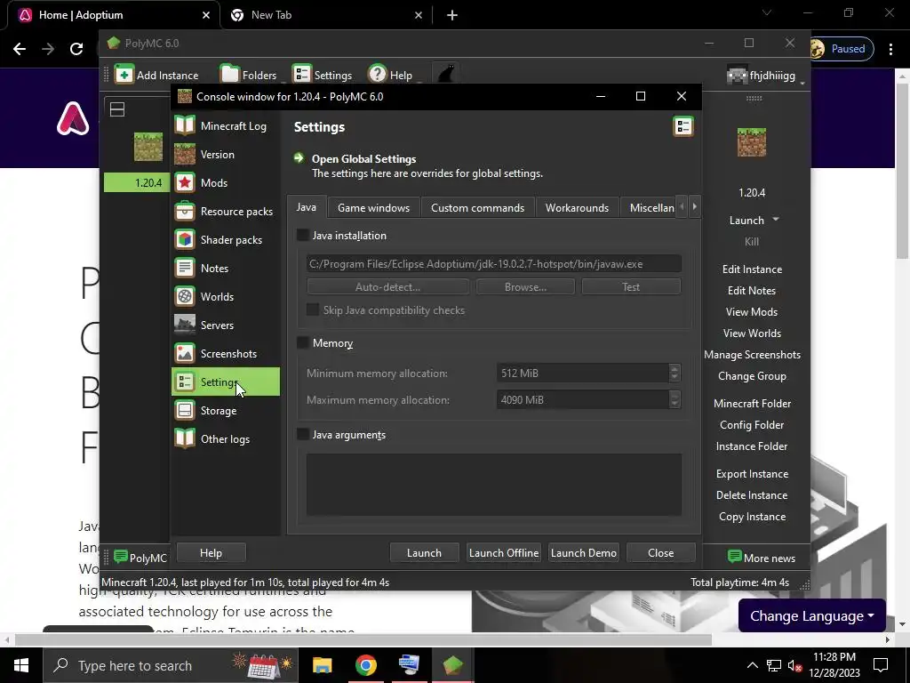The height and width of the screenshot is (683, 910).
Task: Open the Mods star icon
Action: point(185,182)
